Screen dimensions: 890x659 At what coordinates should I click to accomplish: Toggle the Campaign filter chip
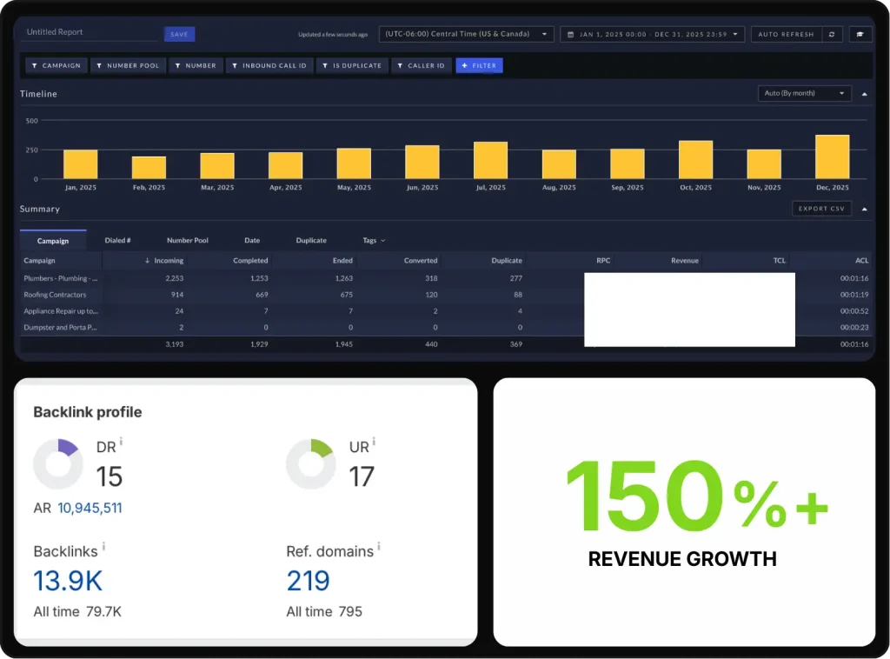(56, 65)
